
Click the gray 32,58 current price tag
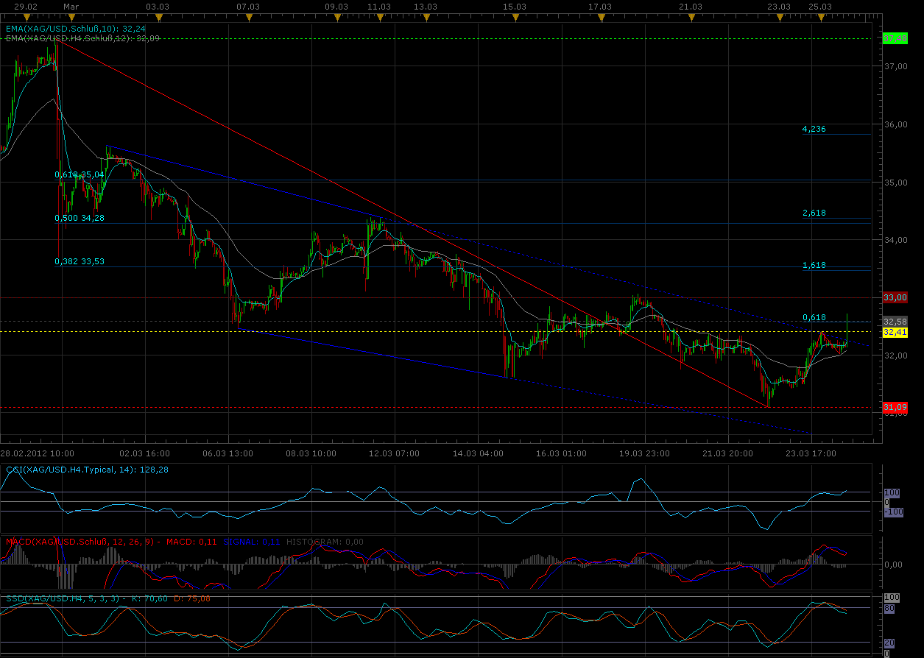click(895, 322)
